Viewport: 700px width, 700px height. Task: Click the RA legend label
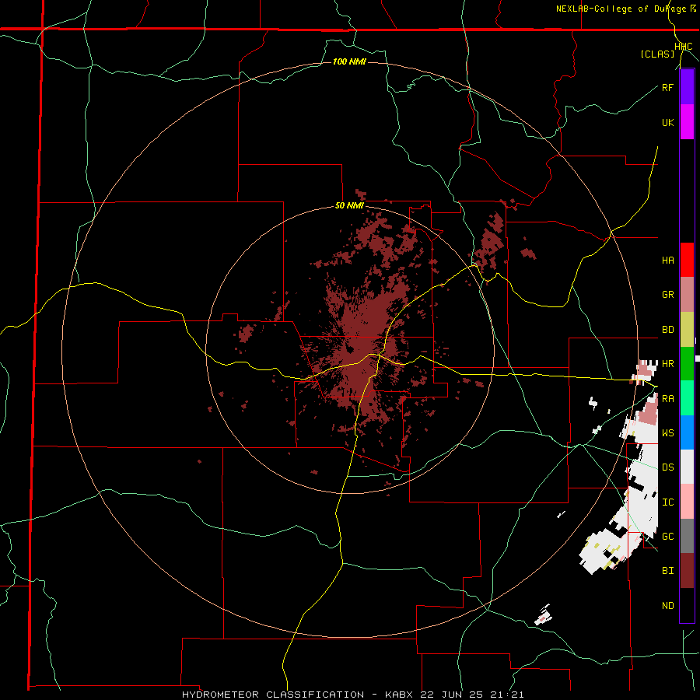(x=667, y=398)
